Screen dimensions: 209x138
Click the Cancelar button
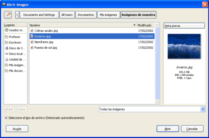192,129
